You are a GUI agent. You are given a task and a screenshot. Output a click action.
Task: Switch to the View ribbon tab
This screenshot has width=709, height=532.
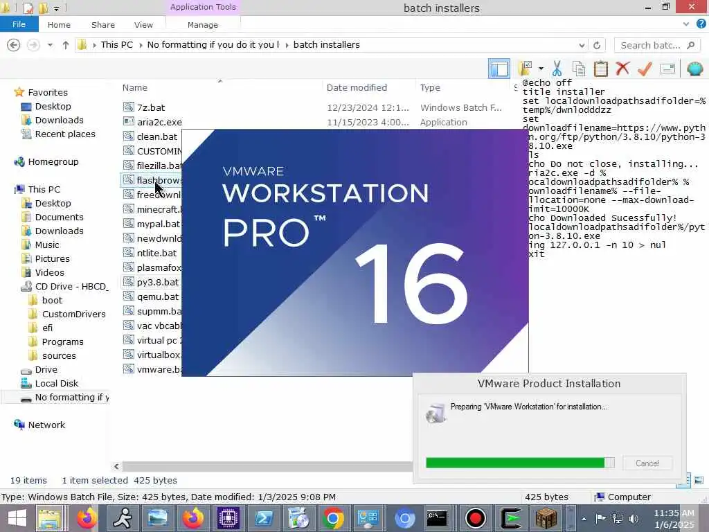pyautogui.click(x=143, y=25)
